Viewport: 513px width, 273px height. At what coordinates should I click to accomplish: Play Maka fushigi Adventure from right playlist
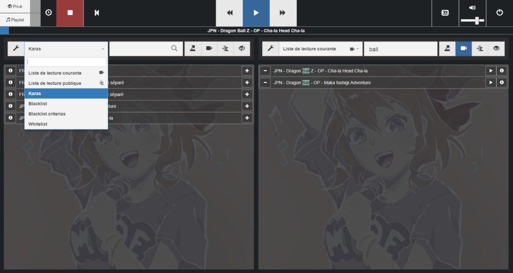pyautogui.click(x=491, y=82)
